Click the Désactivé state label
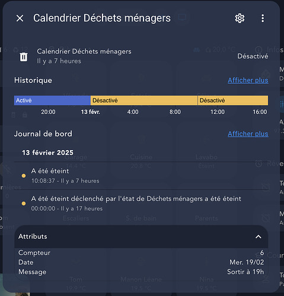 253,56
